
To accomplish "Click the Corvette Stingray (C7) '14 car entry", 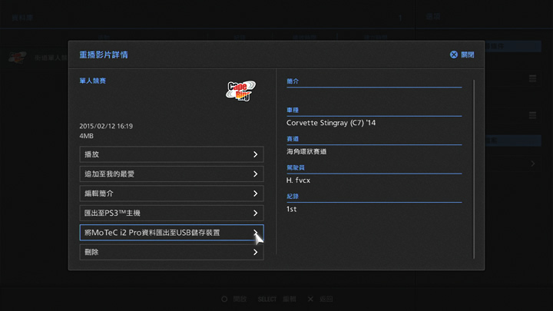I will 332,122.
